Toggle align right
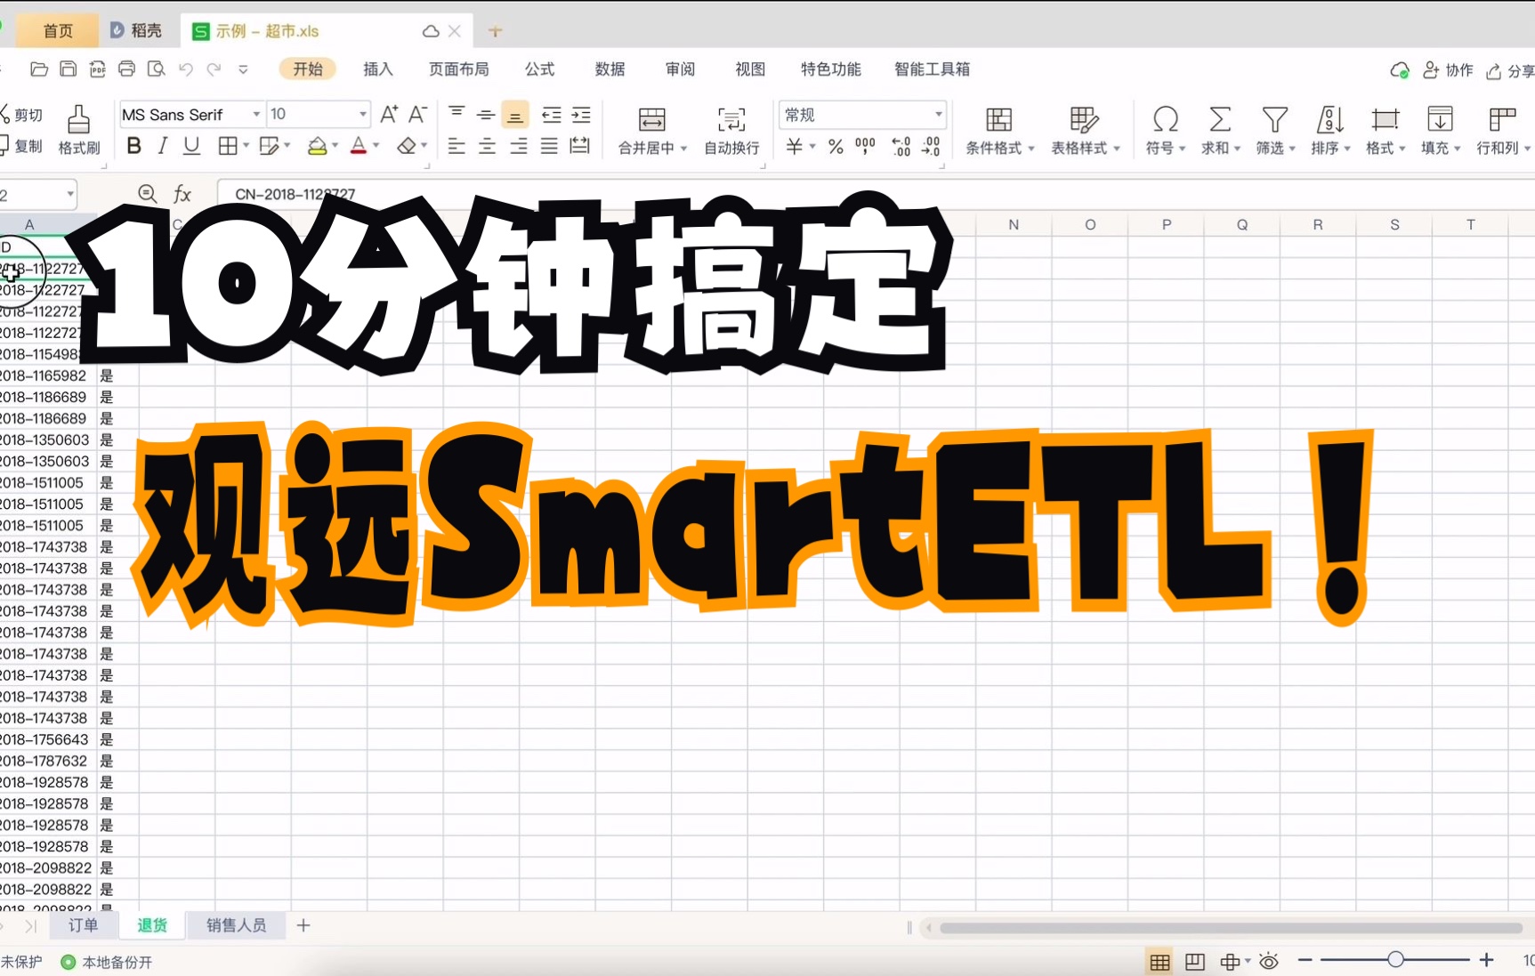This screenshot has height=976, width=1535. pos(518,146)
